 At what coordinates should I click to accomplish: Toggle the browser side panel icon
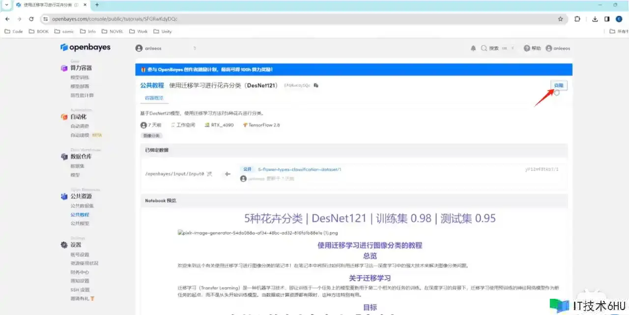607,19
